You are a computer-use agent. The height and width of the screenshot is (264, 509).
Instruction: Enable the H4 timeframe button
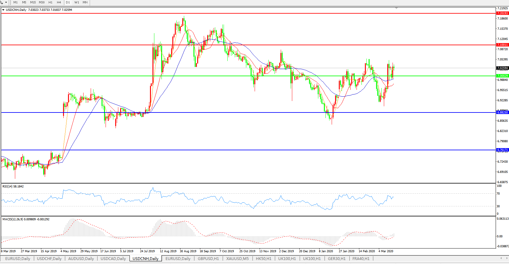point(59,2)
